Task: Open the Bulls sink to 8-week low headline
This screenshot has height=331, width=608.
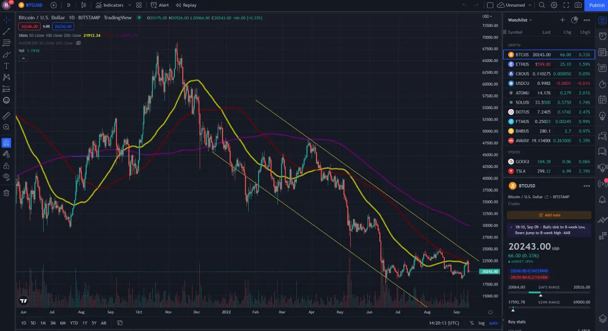Action: point(549,230)
